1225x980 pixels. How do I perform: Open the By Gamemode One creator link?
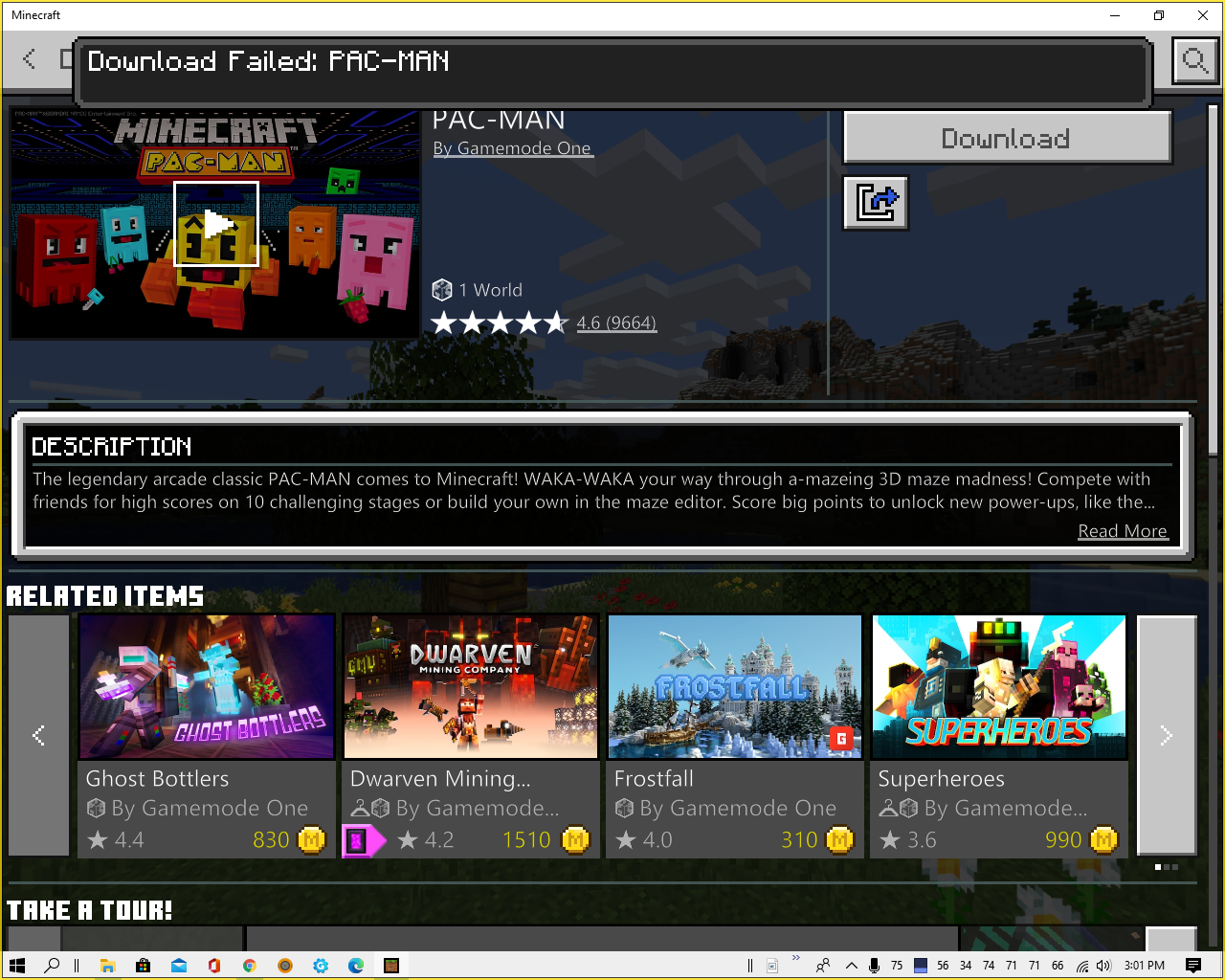pyautogui.click(x=512, y=148)
